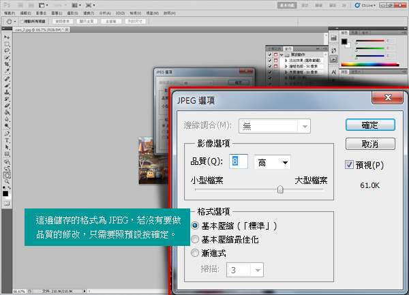Image resolution: width=409 pixels, height=295 pixels.
Task: Click the swap foreground/background colors icon
Action: pos(9,187)
